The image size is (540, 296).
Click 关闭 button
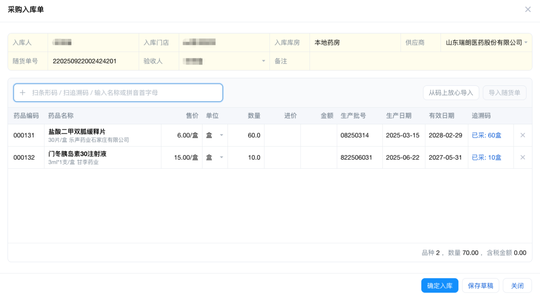[517, 286]
